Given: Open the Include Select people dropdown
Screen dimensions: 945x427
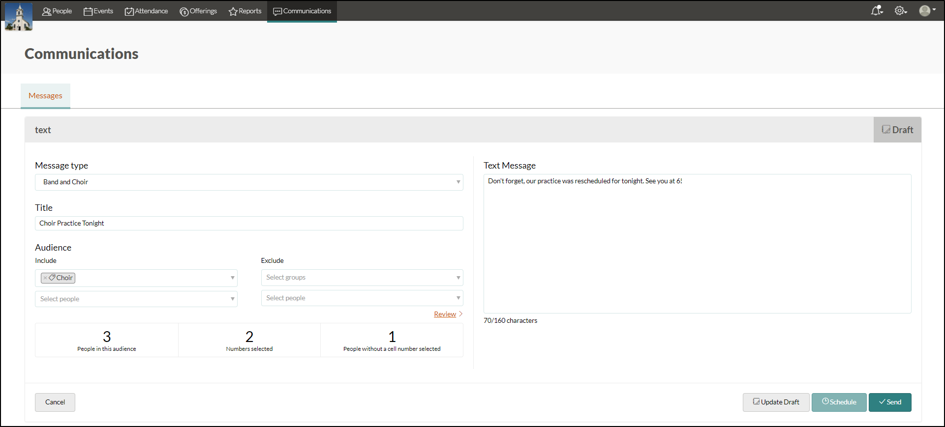Looking at the screenshot, I should (136, 299).
